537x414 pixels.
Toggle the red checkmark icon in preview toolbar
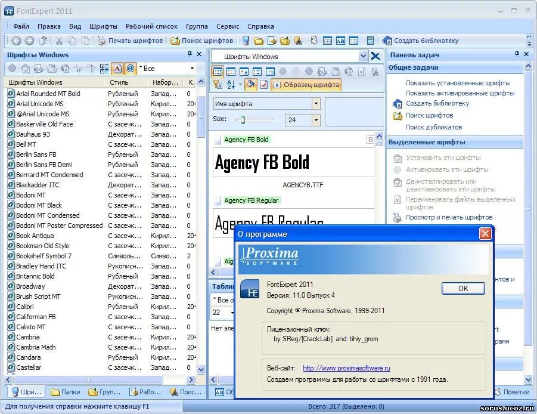pyautogui.click(x=263, y=85)
